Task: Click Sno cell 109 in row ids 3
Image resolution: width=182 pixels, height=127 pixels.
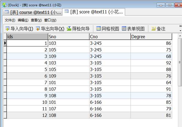Action: 69,56
